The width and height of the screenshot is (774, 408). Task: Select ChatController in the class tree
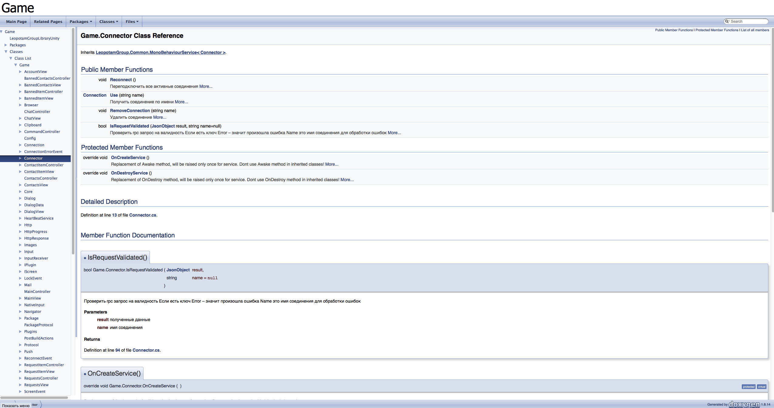point(37,112)
